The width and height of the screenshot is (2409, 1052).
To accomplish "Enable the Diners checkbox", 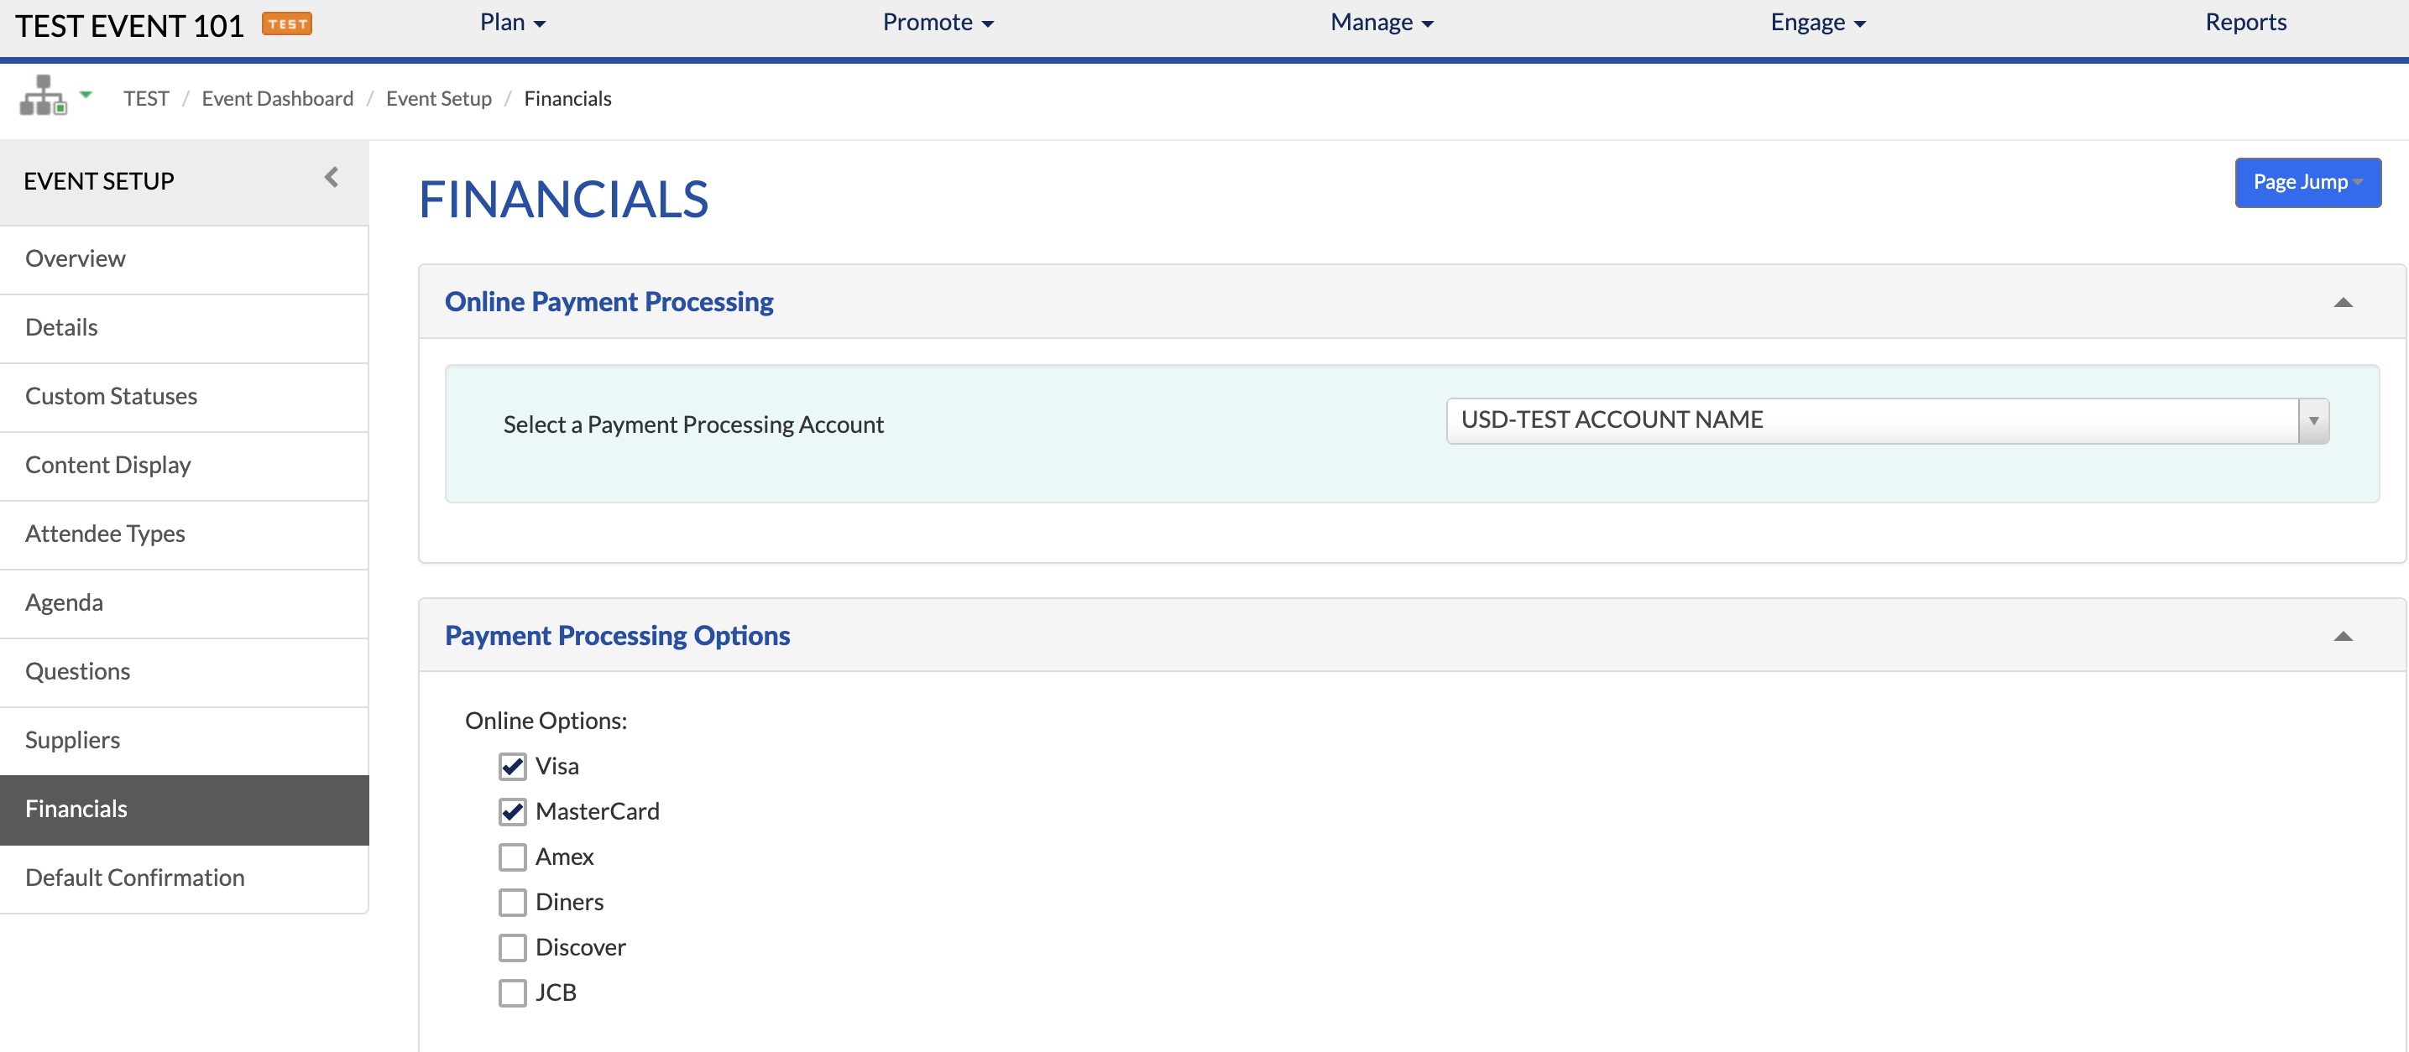I will coord(513,902).
